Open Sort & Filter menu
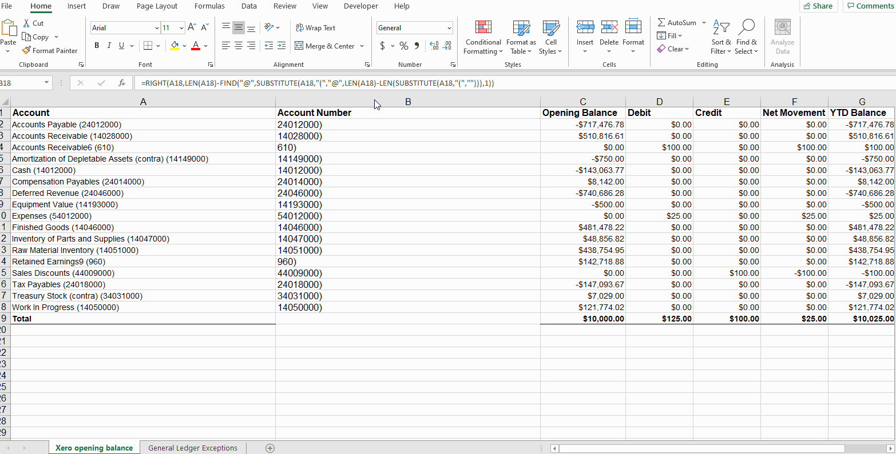Screen dimensions: 896x454 [721, 37]
